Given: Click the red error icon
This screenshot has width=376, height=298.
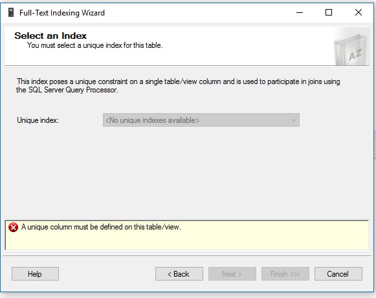Looking at the screenshot, I should coord(13,227).
